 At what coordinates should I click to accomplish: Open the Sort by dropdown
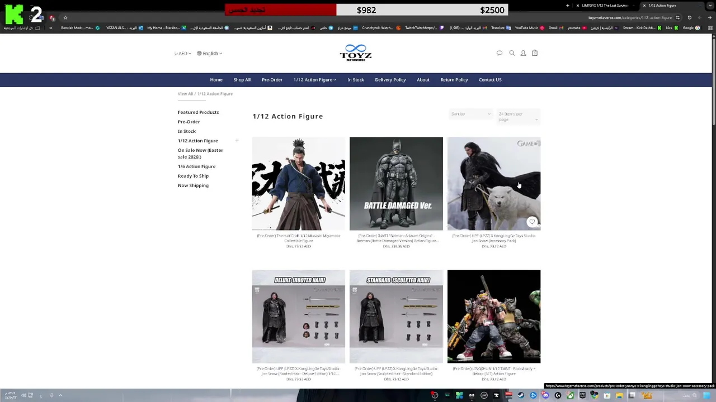pyautogui.click(x=470, y=114)
